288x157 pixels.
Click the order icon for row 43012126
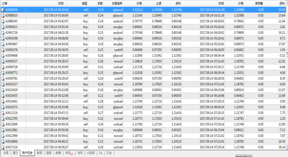[3, 113]
